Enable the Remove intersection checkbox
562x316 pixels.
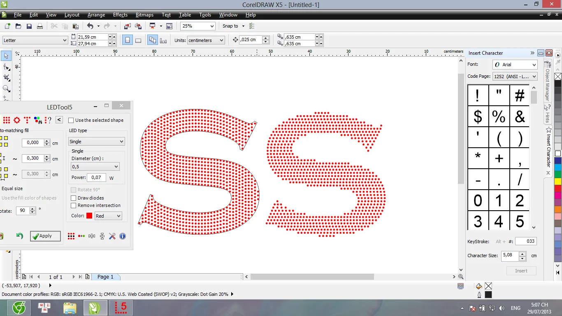pos(74,205)
